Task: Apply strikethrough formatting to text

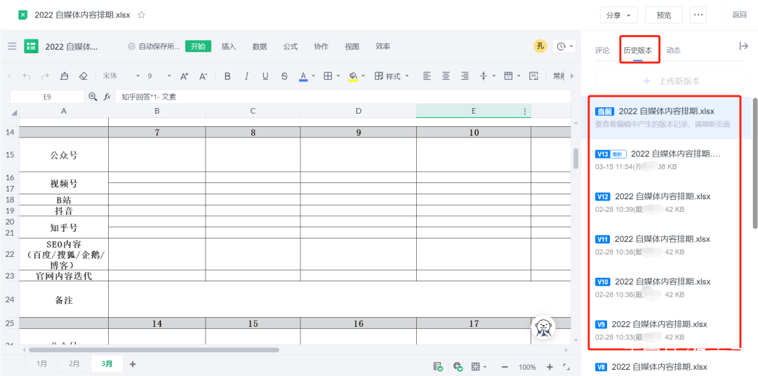Action: pos(284,76)
